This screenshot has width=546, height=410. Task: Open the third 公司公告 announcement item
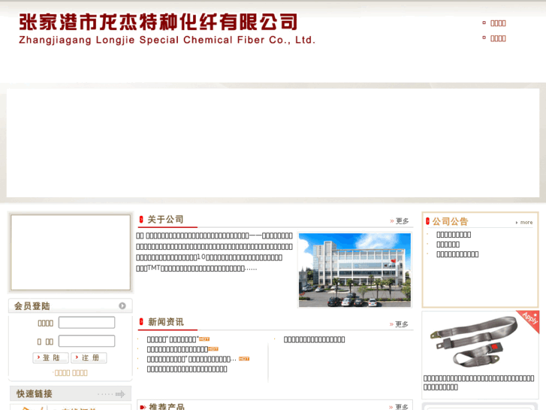pyautogui.click(x=457, y=254)
